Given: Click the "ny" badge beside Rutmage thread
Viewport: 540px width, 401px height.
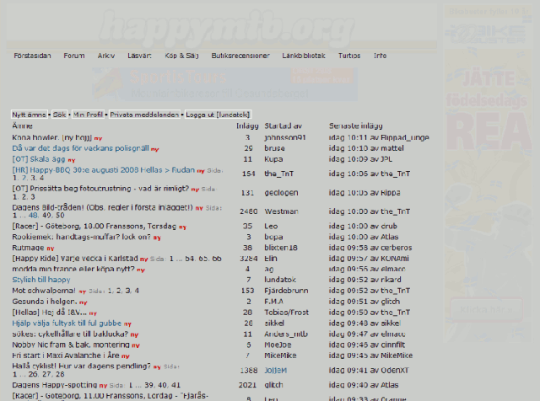Looking at the screenshot, I should [x=52, y=249].
